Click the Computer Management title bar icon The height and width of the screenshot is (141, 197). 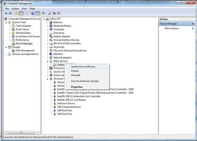click(x=5, y=4)
